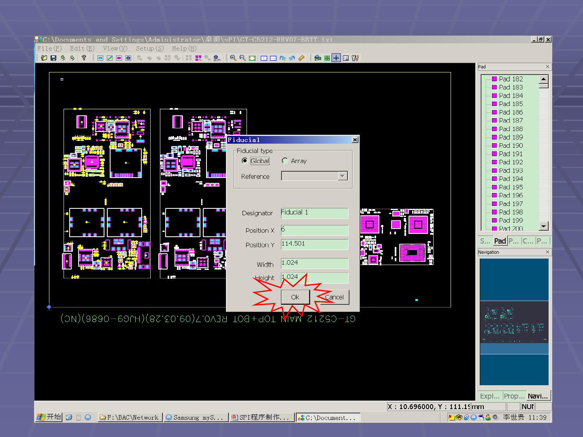Click Cancel in the Fiducial dialog

click(x=334, y=297)
